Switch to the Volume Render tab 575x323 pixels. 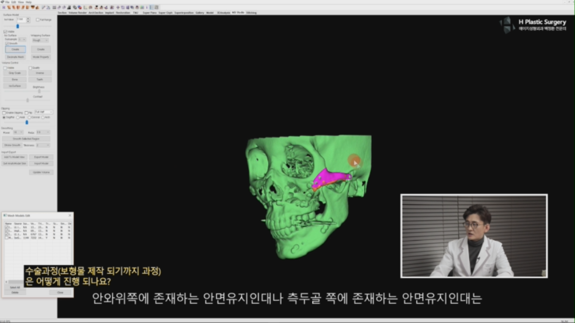tap(77, 13)
